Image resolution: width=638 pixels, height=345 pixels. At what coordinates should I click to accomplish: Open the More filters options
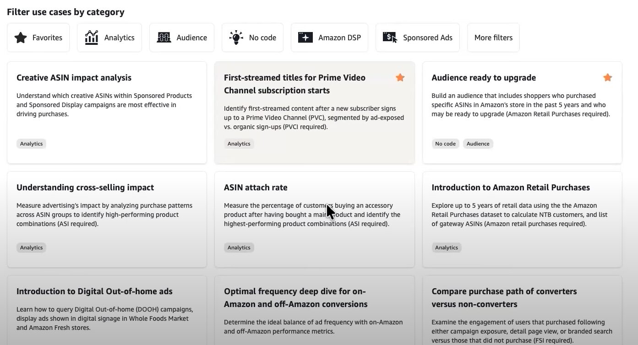(x=493, y=38)
